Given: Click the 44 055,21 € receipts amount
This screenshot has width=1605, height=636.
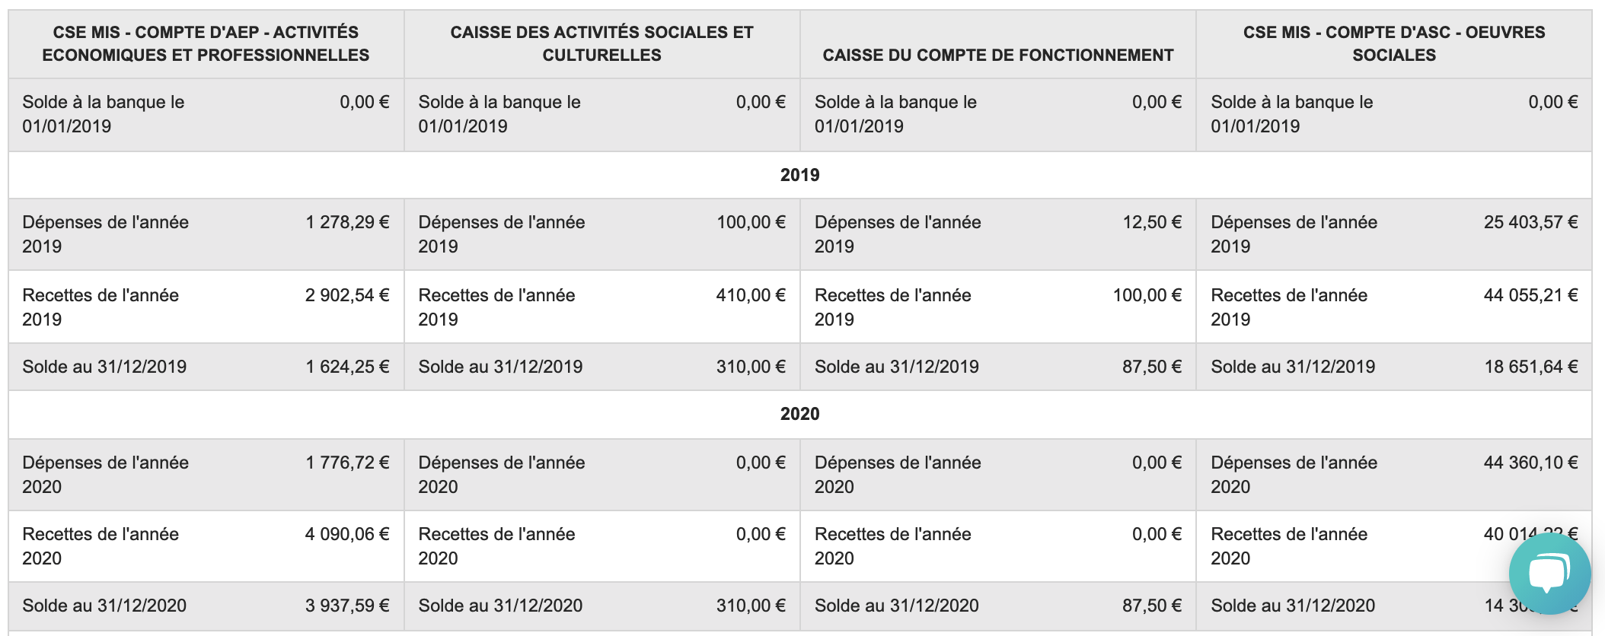Looking at the screenshot, I should click(x=1530, y=295).
